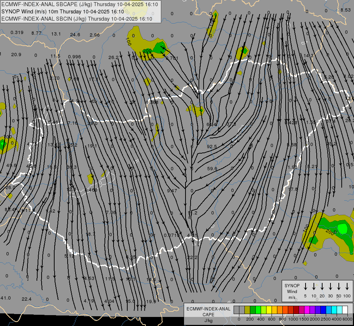This screenshot has width=354, height=326.
Task: Select the dark green CAPE legend swatch
Action: [x=253, y=310]
